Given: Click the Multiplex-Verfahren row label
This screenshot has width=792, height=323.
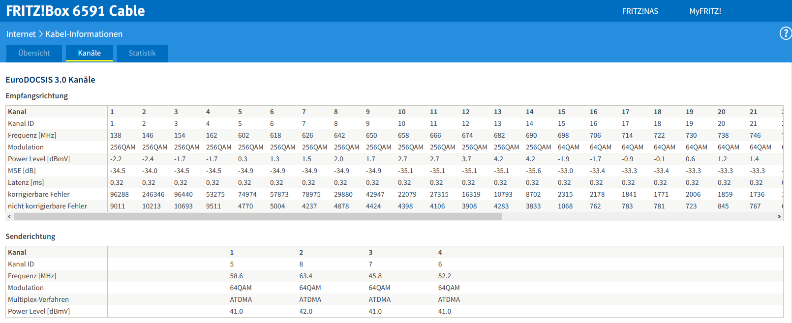Looking at the screenshot, I should tap(38, 299).
